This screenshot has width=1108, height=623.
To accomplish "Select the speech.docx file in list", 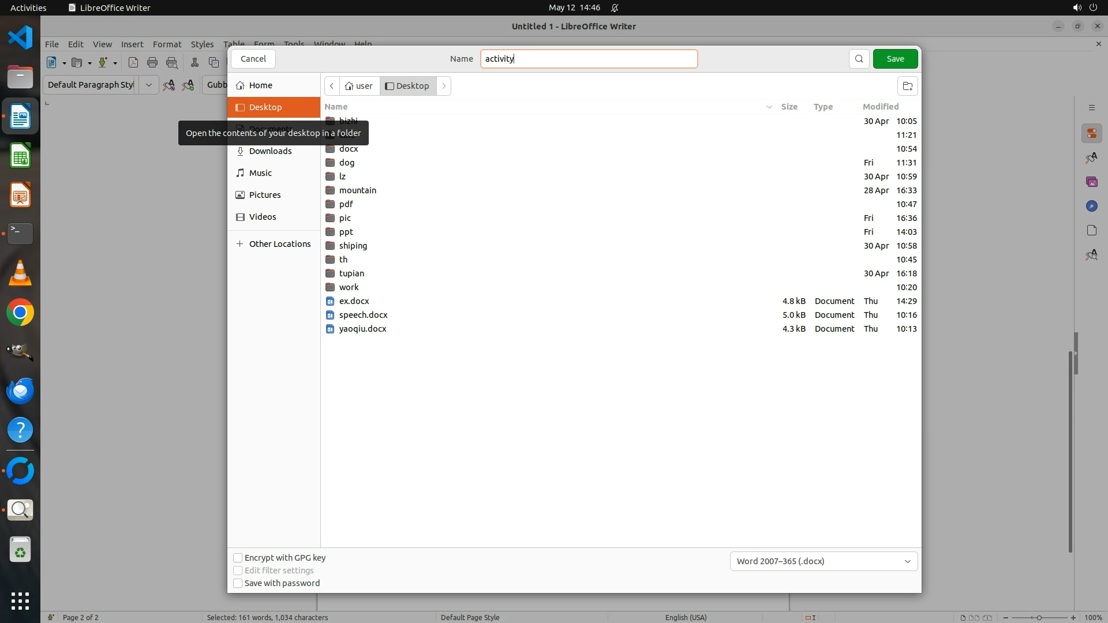I will click(363, 315).
